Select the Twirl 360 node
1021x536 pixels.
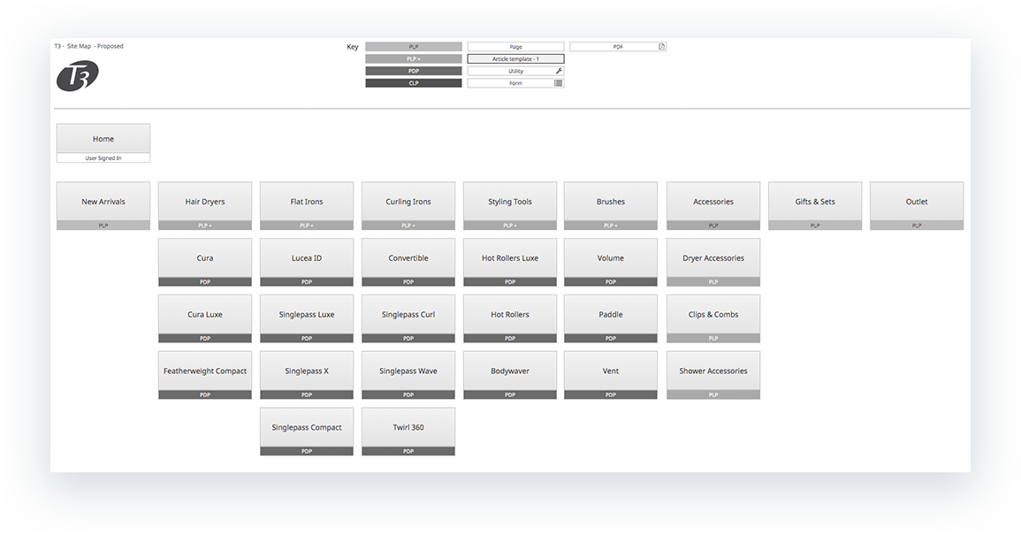click(408, 426)
